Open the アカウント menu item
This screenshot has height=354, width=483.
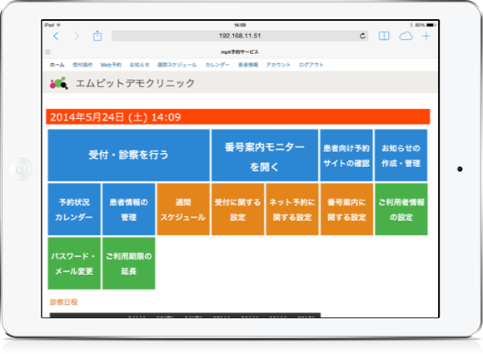click(x=278, y=65)
